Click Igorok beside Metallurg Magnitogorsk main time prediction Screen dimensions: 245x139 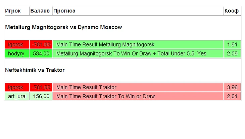click(16, 44)
